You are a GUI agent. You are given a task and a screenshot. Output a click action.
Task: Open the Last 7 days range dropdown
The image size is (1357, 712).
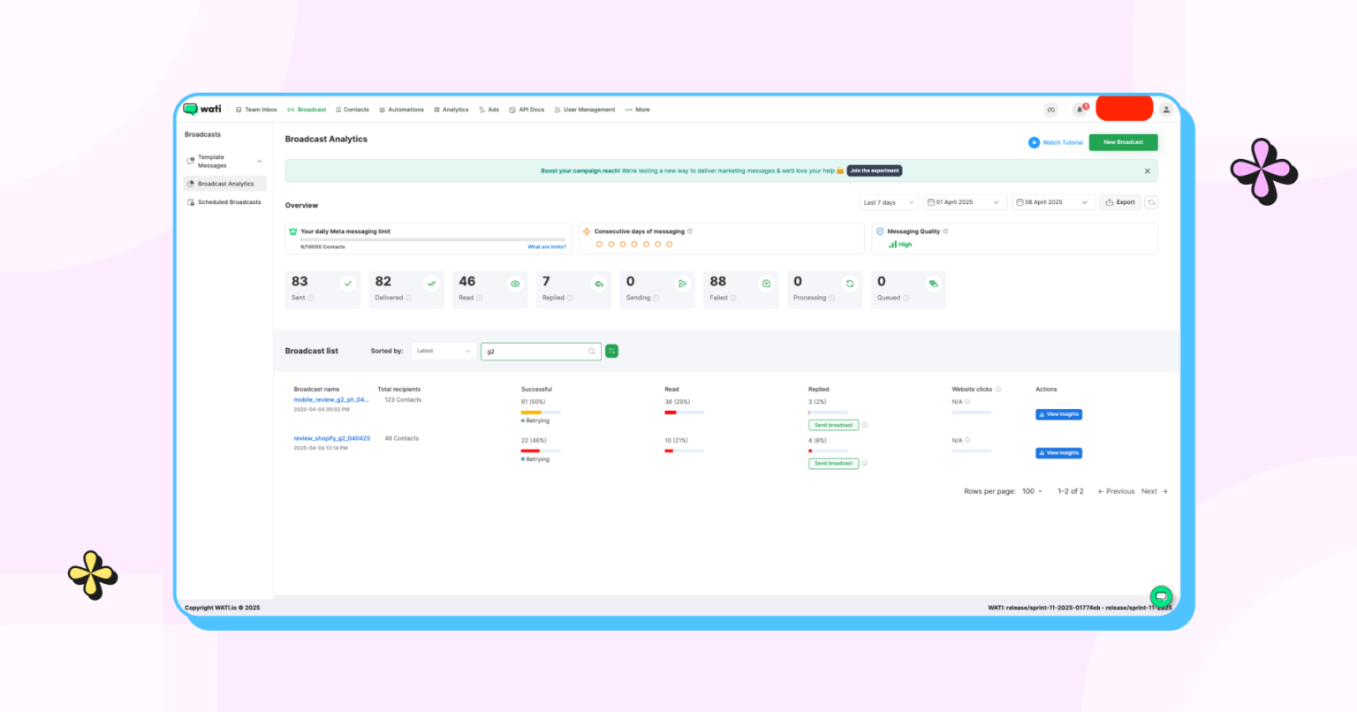(x=889, y=202)
